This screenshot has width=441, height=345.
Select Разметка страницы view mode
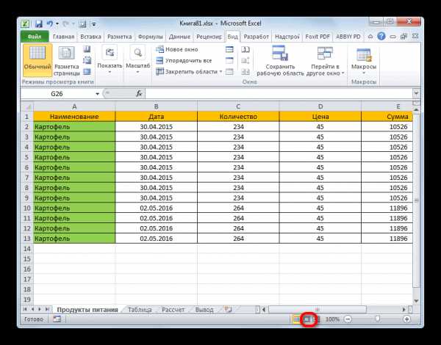pos(67,60)
